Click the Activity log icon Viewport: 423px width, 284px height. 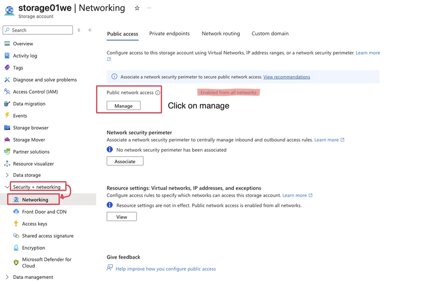(x=7, y=56)
